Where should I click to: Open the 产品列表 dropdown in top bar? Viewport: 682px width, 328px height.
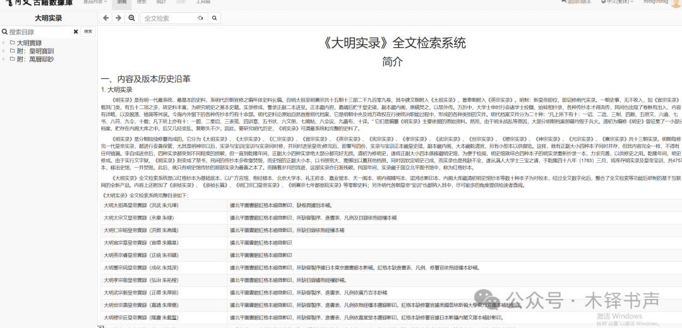point(95,2)
